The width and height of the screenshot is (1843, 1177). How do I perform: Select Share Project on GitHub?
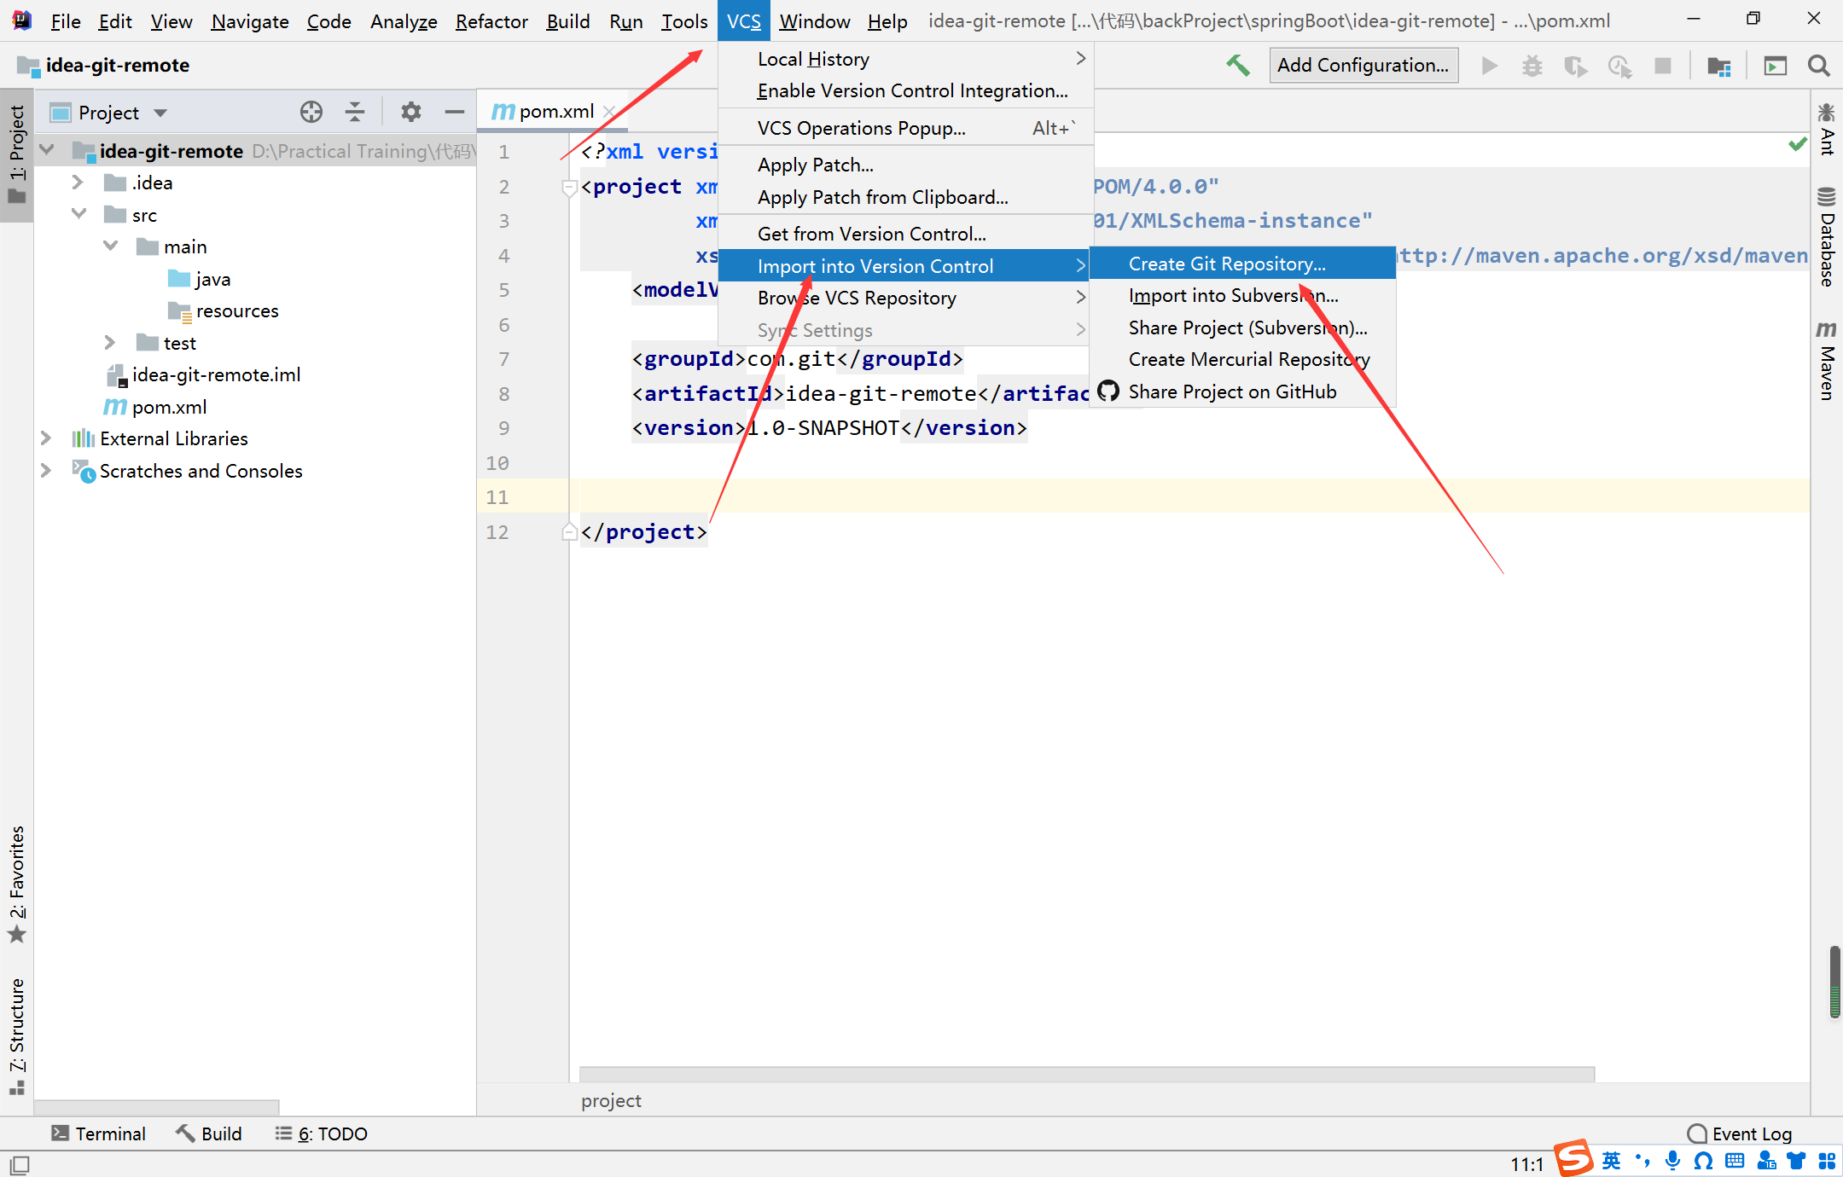tap(1243, 391)
